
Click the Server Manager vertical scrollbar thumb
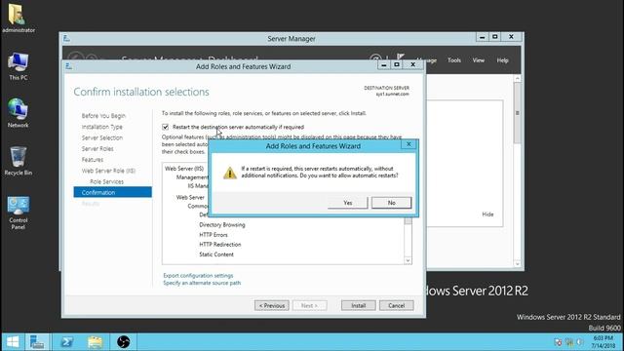tap(518, 113)
